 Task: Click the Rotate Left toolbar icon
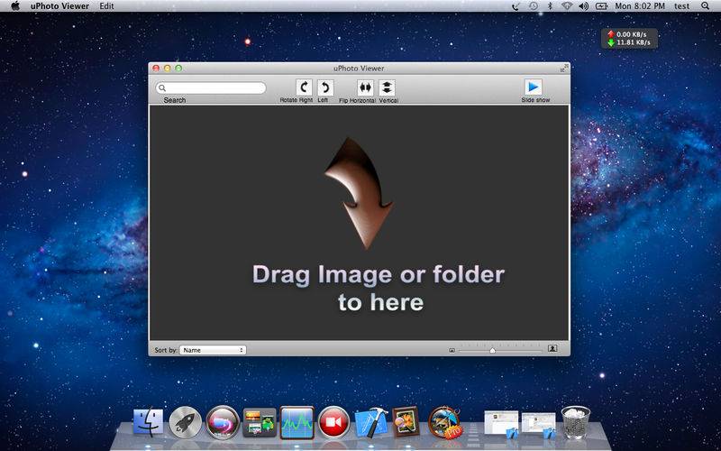point(325,87)
